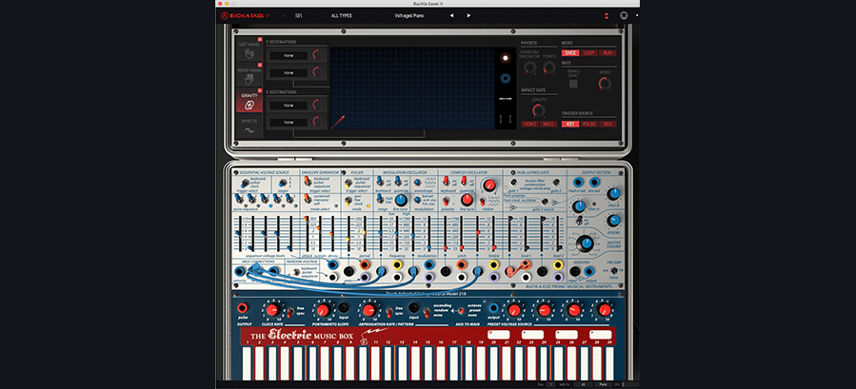Click the complex oscillator fine tune knob
Screen dimensions: 856x389
(x=467, y=199)
